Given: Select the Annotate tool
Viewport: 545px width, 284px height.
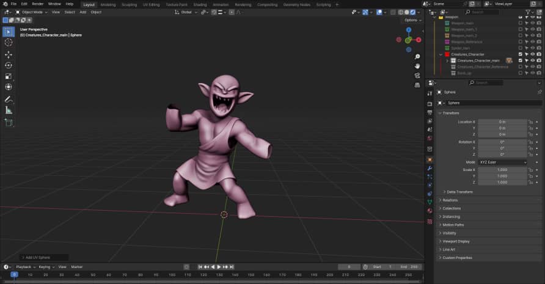Looking at the screenshot, I should coord(9,100).
